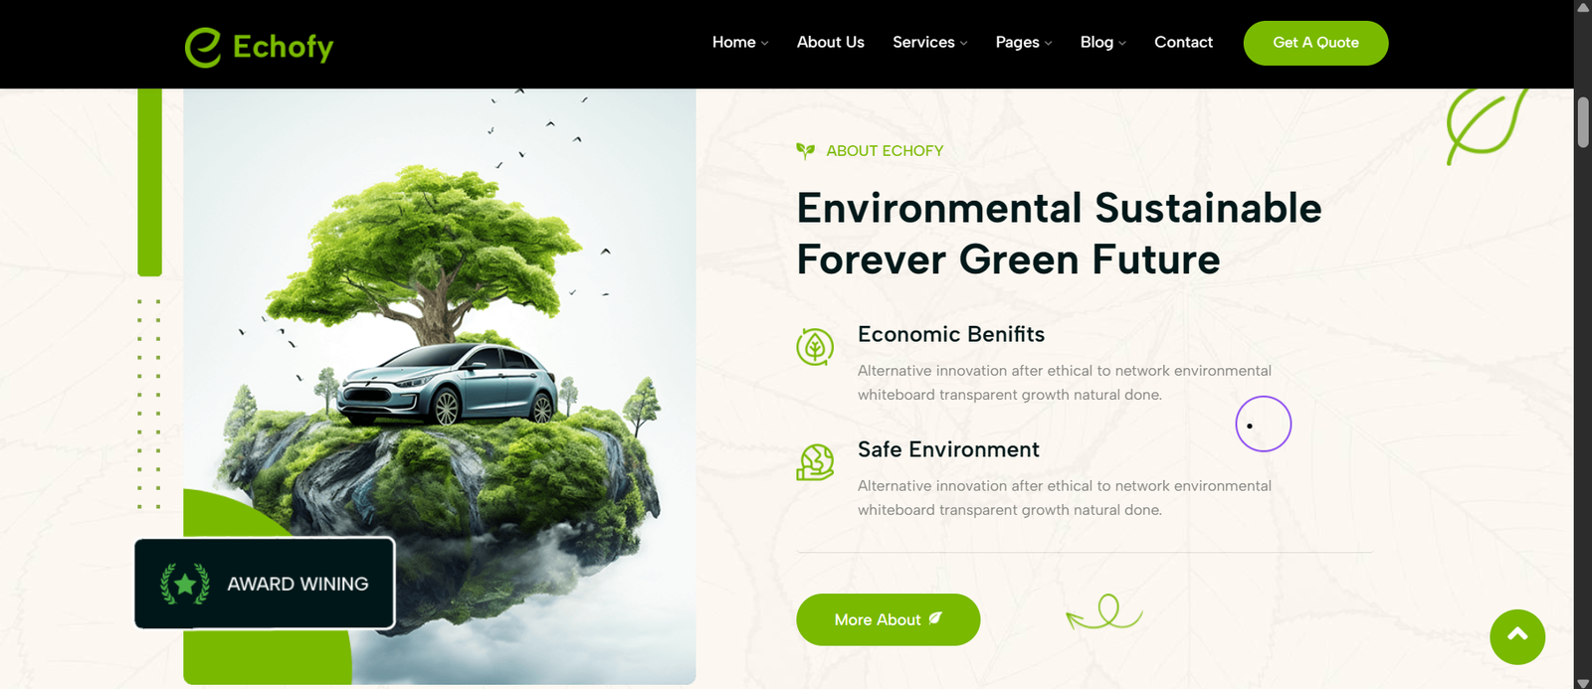Click the page scrollbar thumb
1592x689 pixels.
[1583, 122]
